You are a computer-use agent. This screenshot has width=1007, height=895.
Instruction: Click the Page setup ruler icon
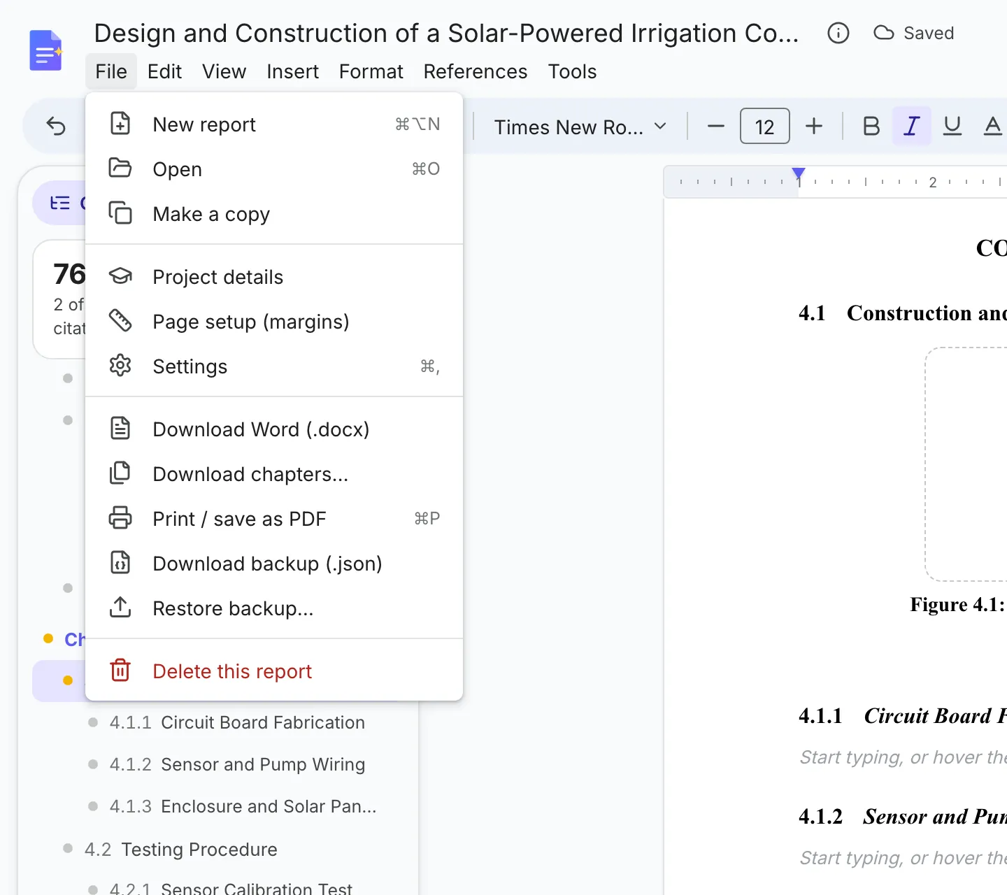tap(120, 321)
